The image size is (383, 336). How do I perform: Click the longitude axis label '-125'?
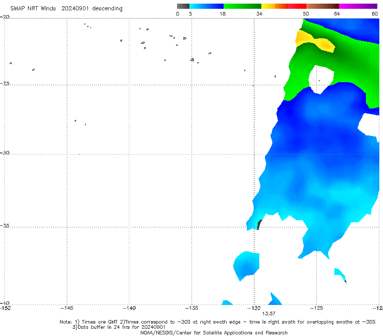pyautogui.click(x=317, y=308)
